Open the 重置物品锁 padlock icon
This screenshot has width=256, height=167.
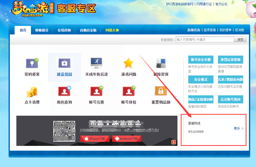[x=161, y=91]
